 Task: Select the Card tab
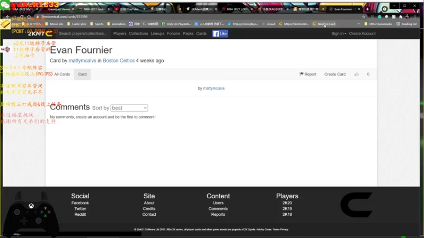[83, 74]
